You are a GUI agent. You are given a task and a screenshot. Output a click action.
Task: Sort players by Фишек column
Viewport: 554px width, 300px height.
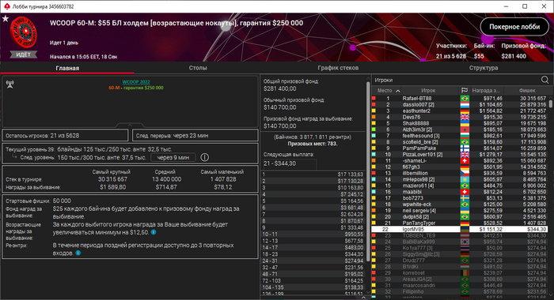tap(527, 91)
